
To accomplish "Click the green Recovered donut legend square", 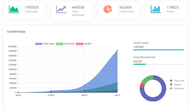I will [171, 88].
